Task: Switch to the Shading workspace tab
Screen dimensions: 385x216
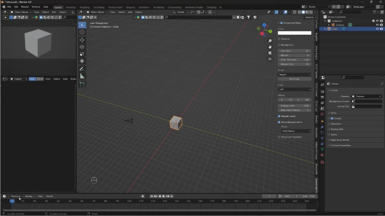Action: click(x=130, y=7)
